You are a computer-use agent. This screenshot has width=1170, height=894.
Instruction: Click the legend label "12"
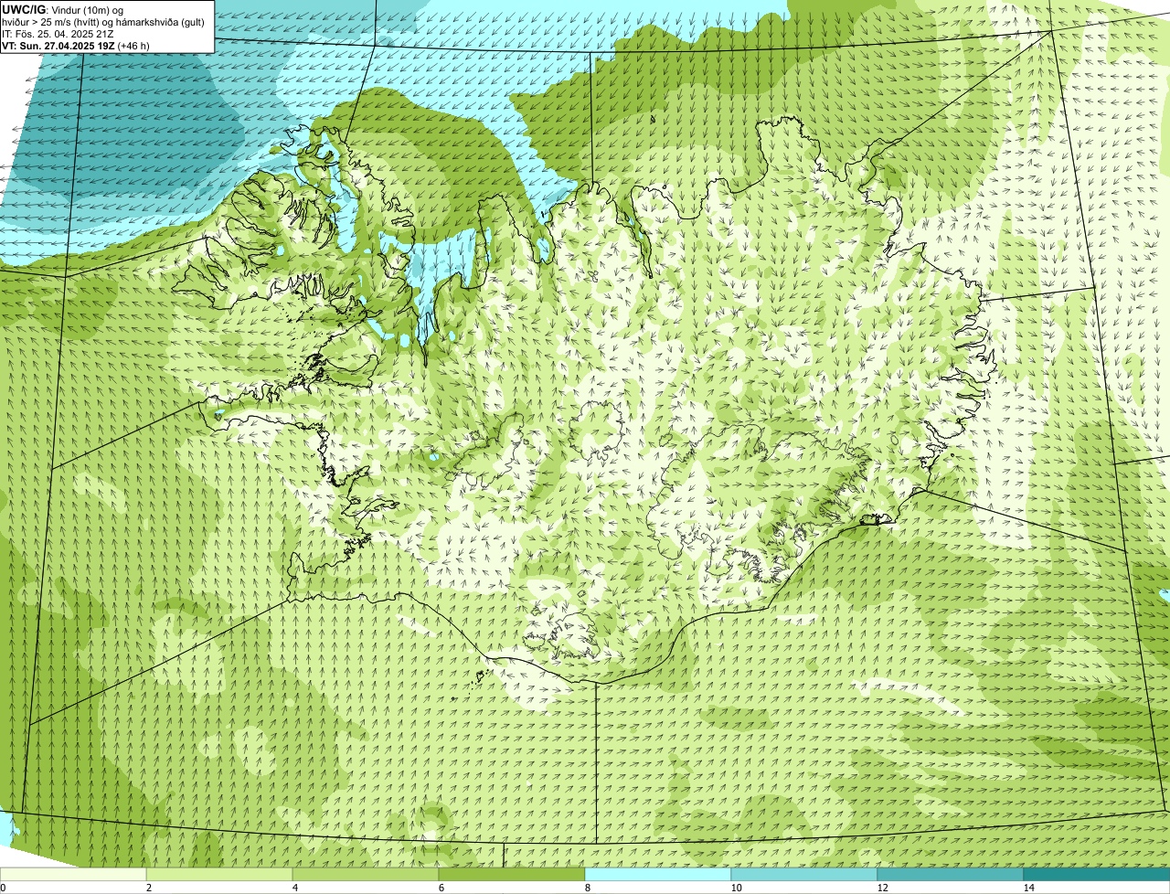882,888
